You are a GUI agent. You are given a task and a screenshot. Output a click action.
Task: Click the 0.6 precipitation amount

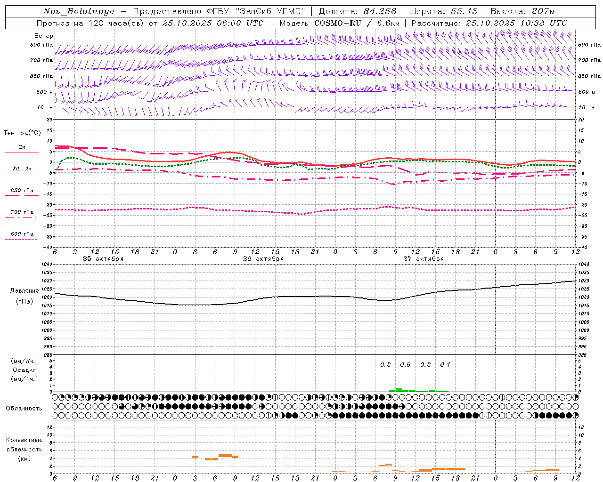pos(405,365)
